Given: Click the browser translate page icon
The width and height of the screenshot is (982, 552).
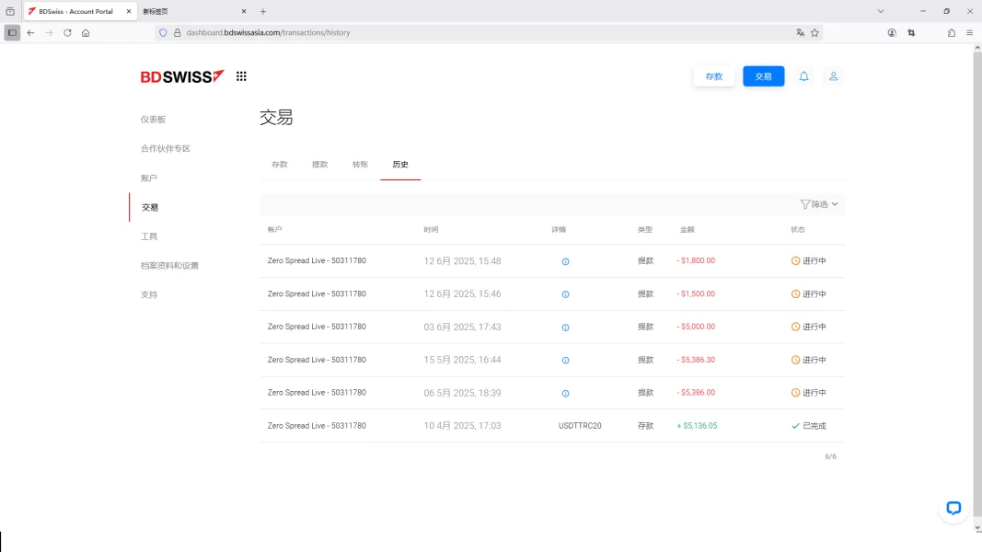Looking at the screenshot, I should pyautogui.click(x=800, y=32).
